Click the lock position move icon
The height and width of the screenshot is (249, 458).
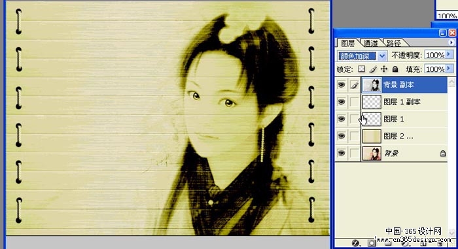coord(384,69)
